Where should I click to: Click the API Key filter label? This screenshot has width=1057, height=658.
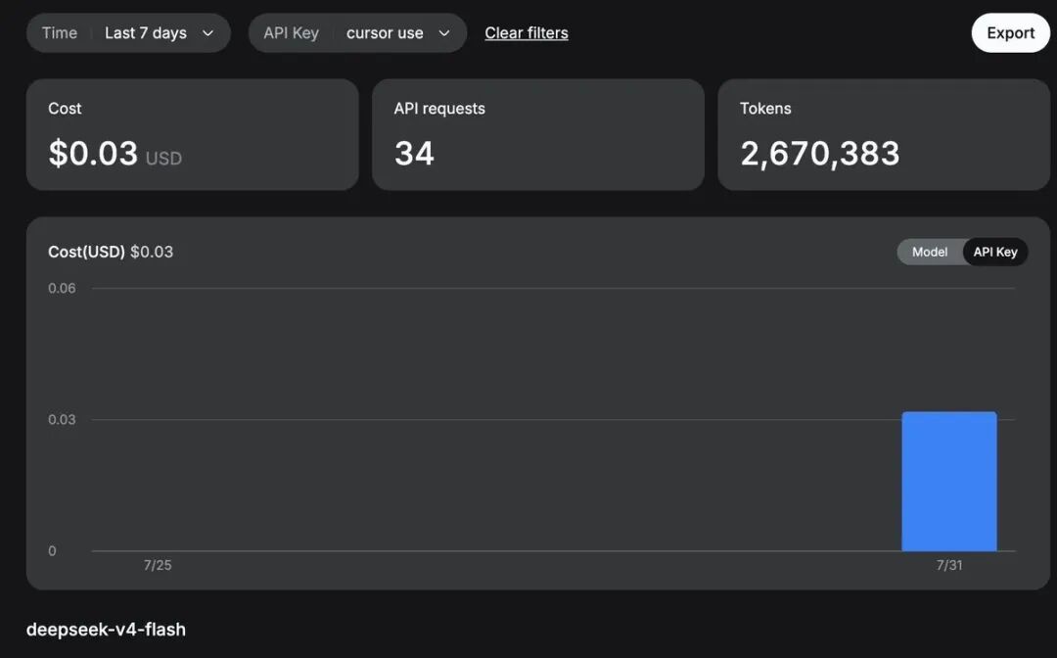(x=292, y=33)
